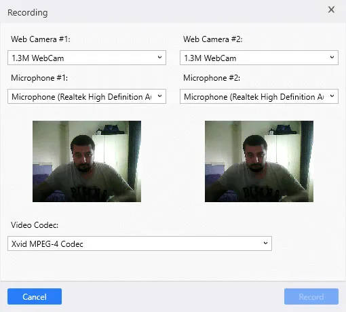Screen dimensions: 346x312
Task: Click the "Recording" dialog title
Action: point(28,13)
